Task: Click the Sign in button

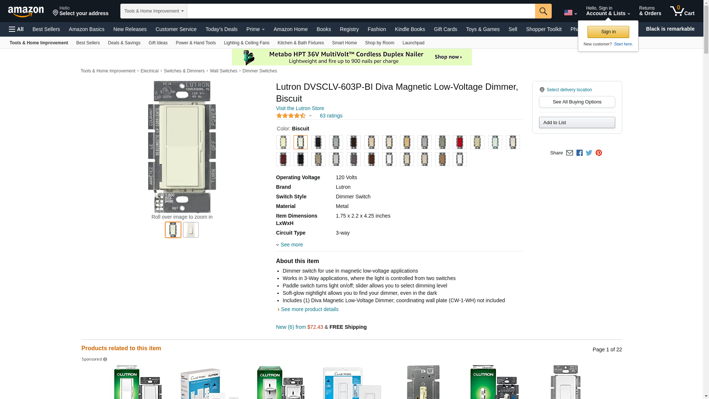Action: (x=608, y=32)
